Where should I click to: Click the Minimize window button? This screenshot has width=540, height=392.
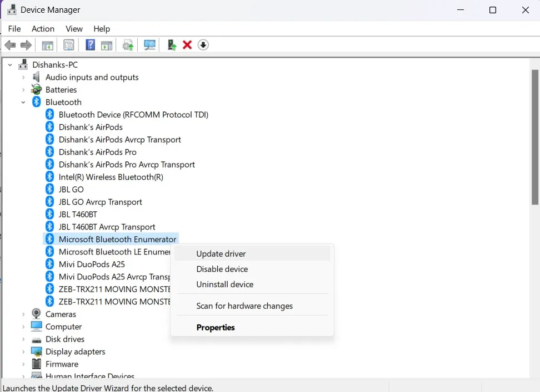click(x=461, y=10)
